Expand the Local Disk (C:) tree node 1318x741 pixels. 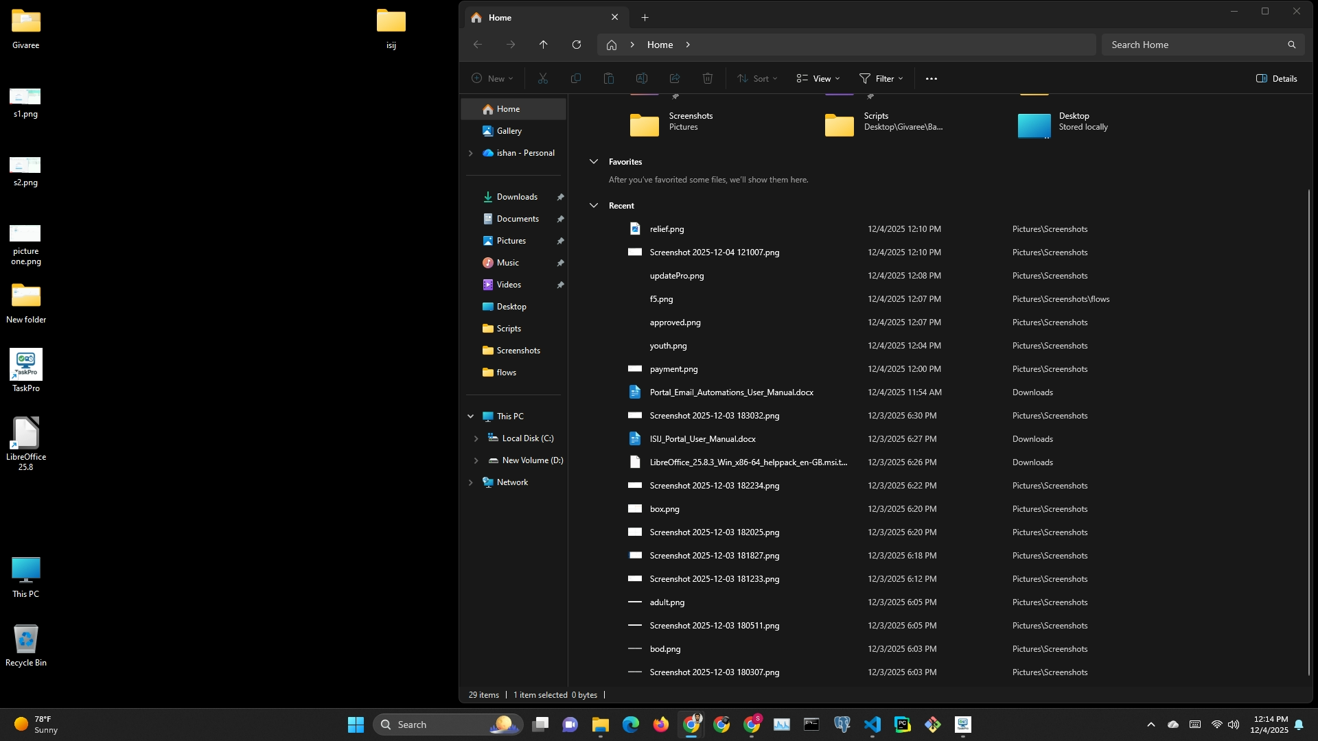(x=476, y=438)
